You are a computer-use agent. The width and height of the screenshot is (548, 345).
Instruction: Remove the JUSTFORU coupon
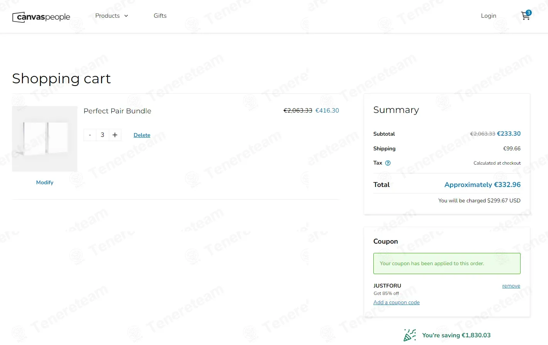[511, 286]
